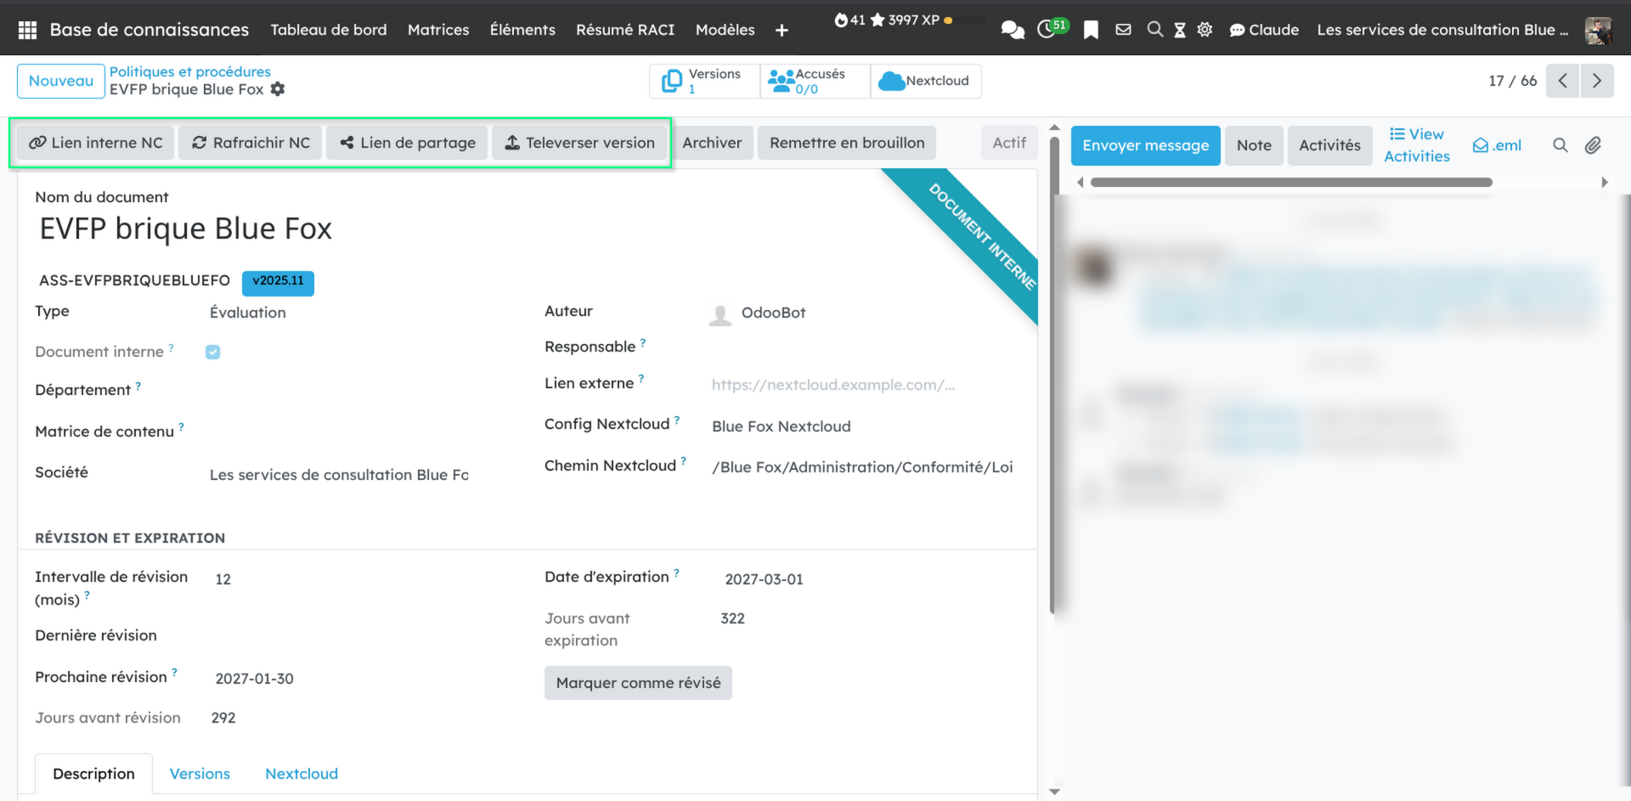Open the Matrices menu
The width and height of the screenshot is (1631, 801).
point(437,30)
